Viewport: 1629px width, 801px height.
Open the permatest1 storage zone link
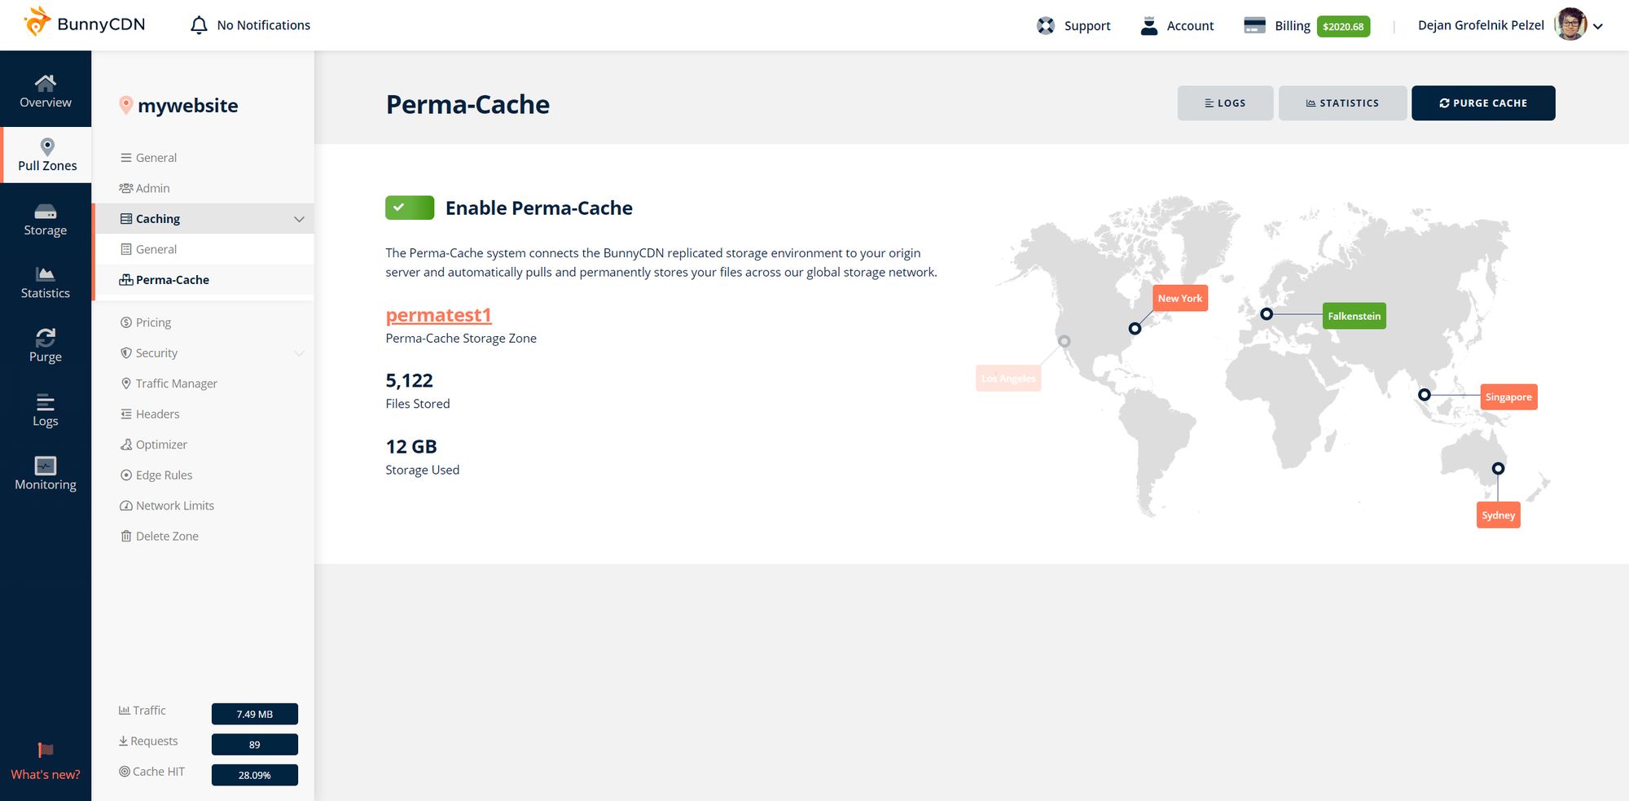pos(438,315)
